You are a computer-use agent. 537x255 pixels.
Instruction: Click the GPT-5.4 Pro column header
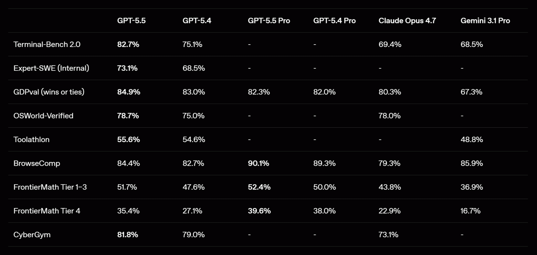point(334,21)
